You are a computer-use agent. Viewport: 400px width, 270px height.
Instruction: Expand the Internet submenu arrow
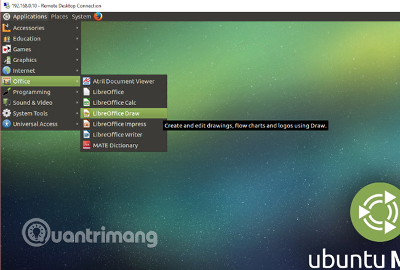point(77,70)
